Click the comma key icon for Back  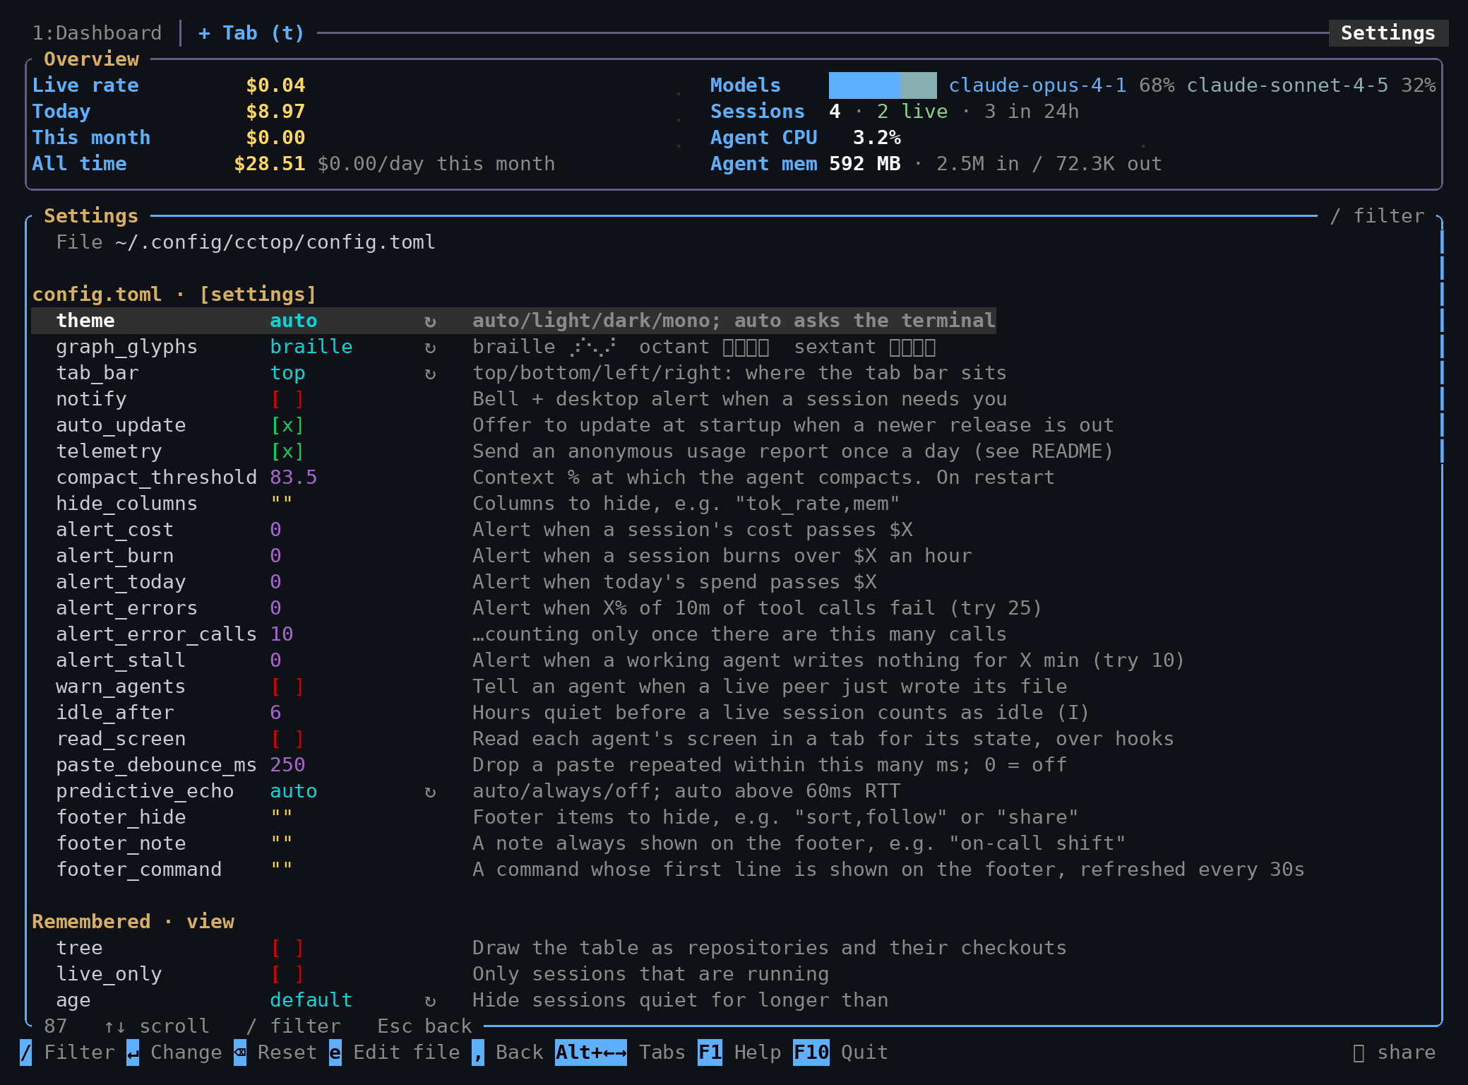[x=478, y=1053]
